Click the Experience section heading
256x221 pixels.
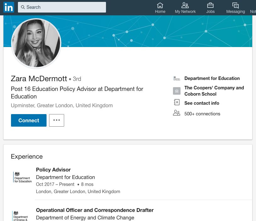click(27, 156)
